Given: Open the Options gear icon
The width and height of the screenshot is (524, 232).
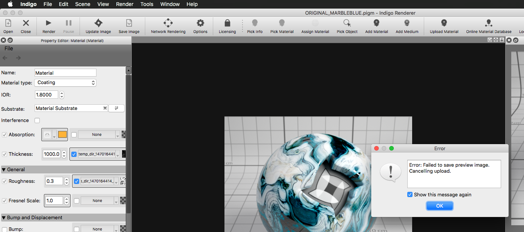Looking at the screenshot, I should pos(200,23).
